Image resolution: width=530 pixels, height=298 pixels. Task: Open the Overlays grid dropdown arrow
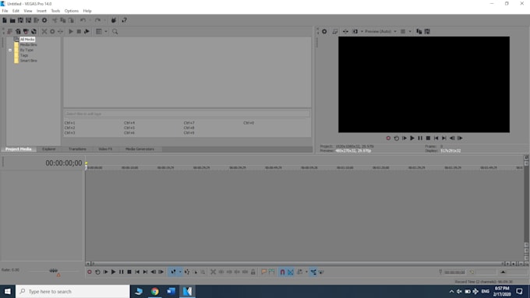tap(410, 31)
